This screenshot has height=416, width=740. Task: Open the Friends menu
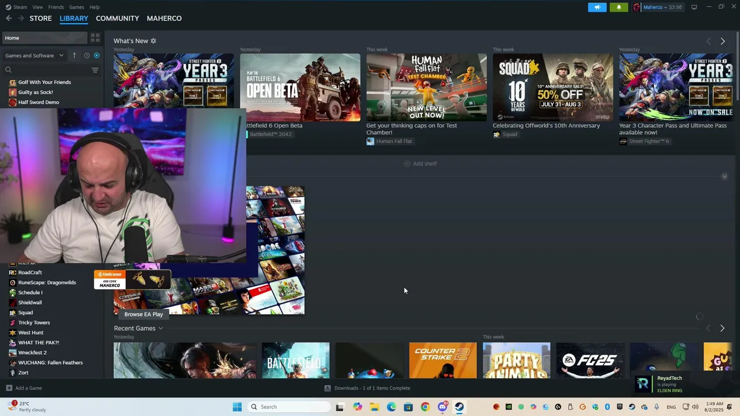coord(56,7)
